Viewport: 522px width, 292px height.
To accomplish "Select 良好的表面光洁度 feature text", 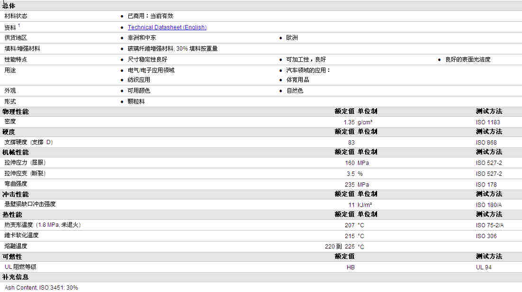I will [x=468, y=60].
